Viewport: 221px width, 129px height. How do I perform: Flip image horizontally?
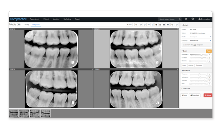coord(149,25)
